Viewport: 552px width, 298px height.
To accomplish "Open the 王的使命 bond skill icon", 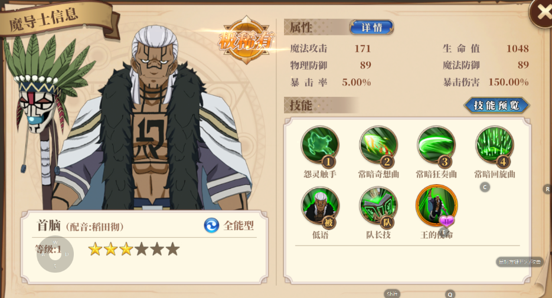I will pyautogui.click(x=436, y=206).
